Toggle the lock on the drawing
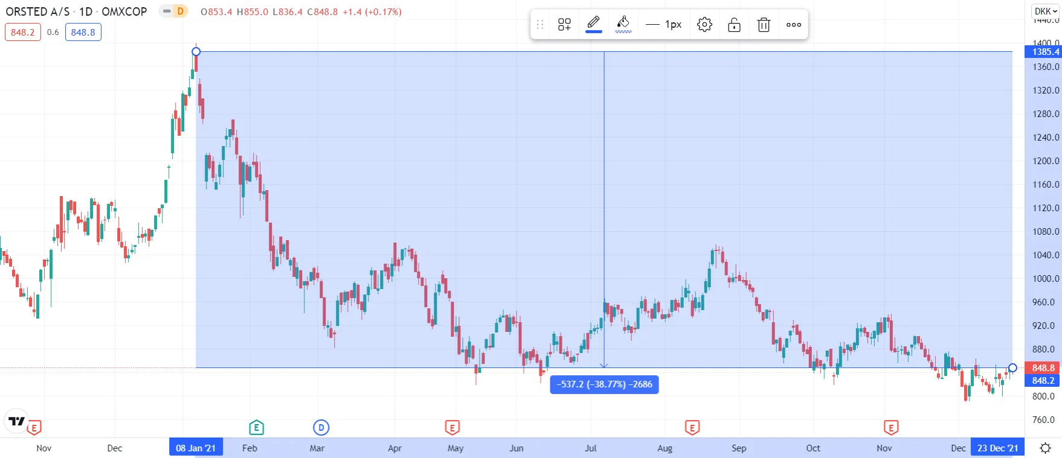 (734, 25)
